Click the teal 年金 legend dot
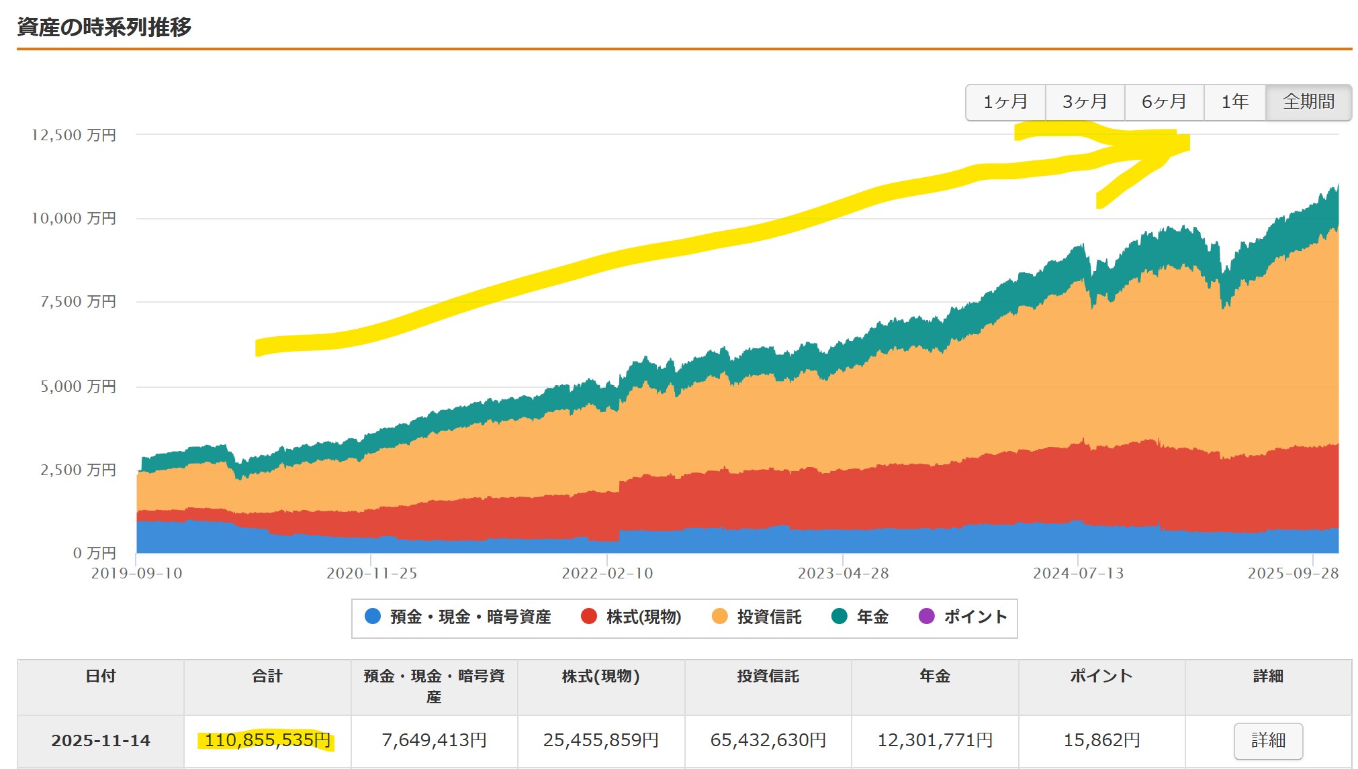Screen dimensions: 1358x769 click(840, 616)
